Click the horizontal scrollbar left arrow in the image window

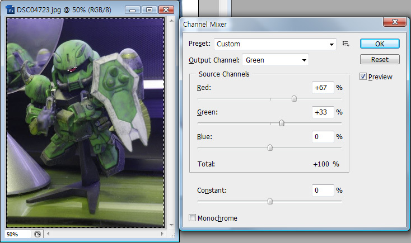pyautogui.click(x=48, y=234)
